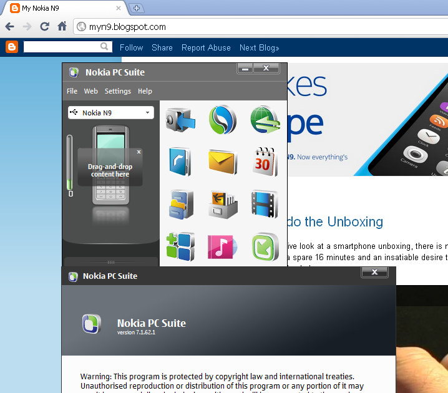Screen dimensions: 448x393
Task: Open the Video film strip icon
Action: (265, 204)
